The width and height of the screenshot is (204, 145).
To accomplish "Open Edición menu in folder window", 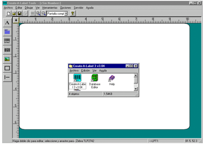I will [x=86, y=71].
